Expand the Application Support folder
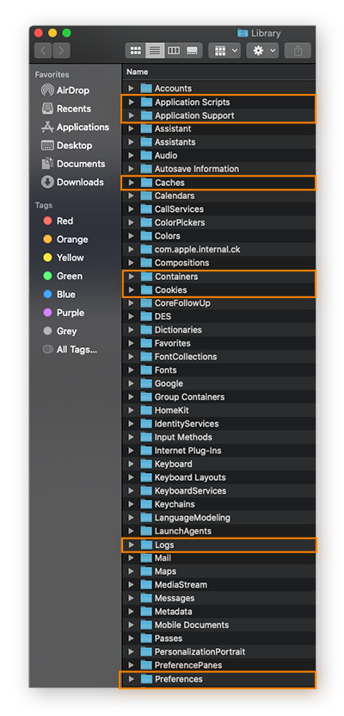Screen dimensions: 344x716 (x=132, y=115)
